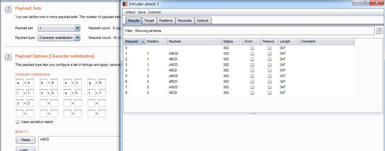Check the Timeout box for request 6
Screen dimensions: 385x151
tap(270, 82)
